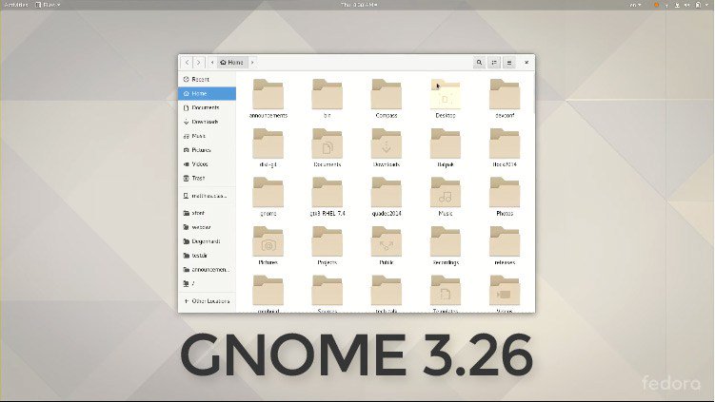
Task: Open the stent bookmark in sidebar
Action: point(207,213)
